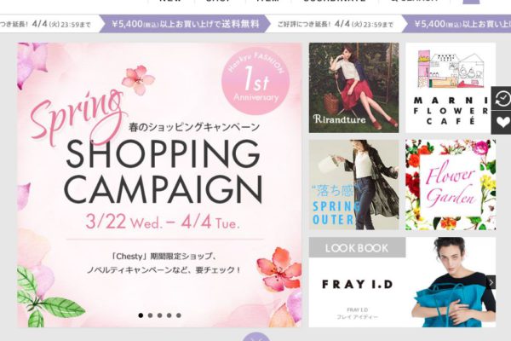Open the FRAY I.D lookbook link

(x=357, y=285)
